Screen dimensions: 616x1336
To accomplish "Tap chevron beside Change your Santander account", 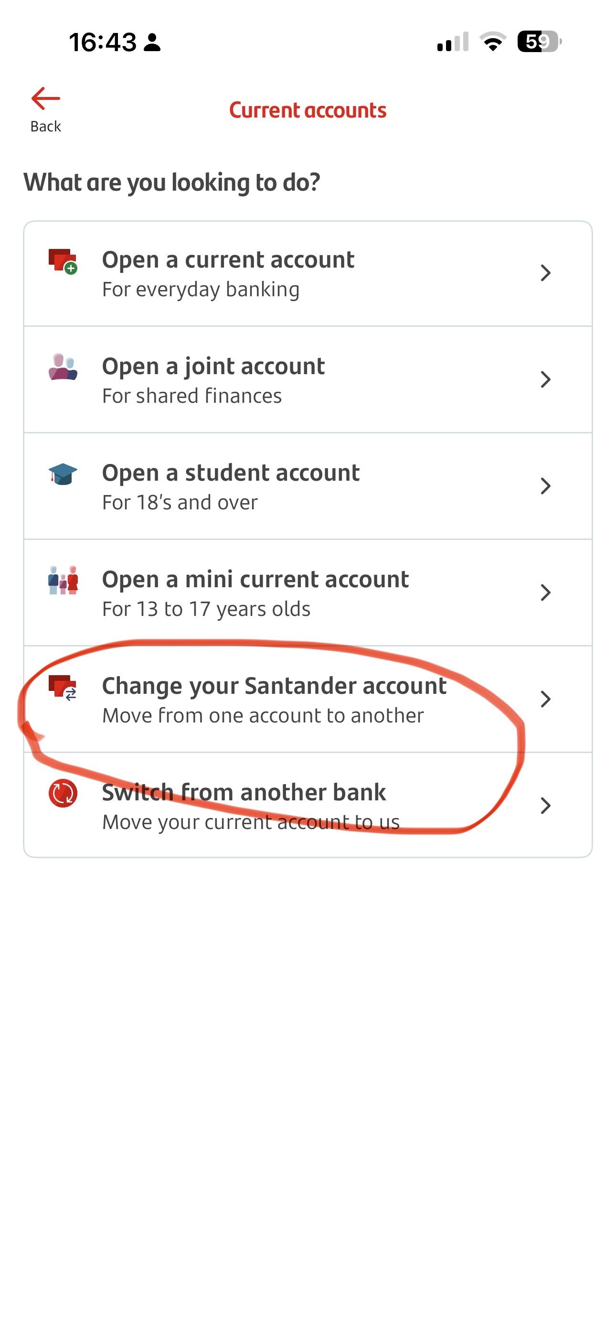I will pyautogui.click(x=545, y=699).
